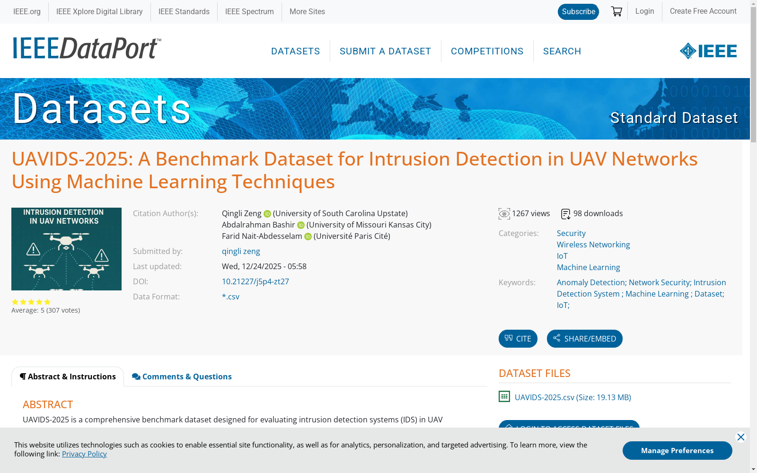Click the CSV file spreadsheet icon
This screenshot has height=473, width=757.
pyautogui.click(x=504, y=396)
